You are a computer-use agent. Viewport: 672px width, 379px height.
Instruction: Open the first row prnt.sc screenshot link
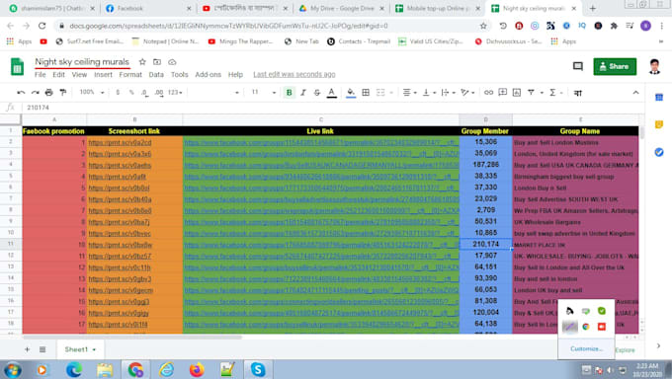tap(120, 142)
